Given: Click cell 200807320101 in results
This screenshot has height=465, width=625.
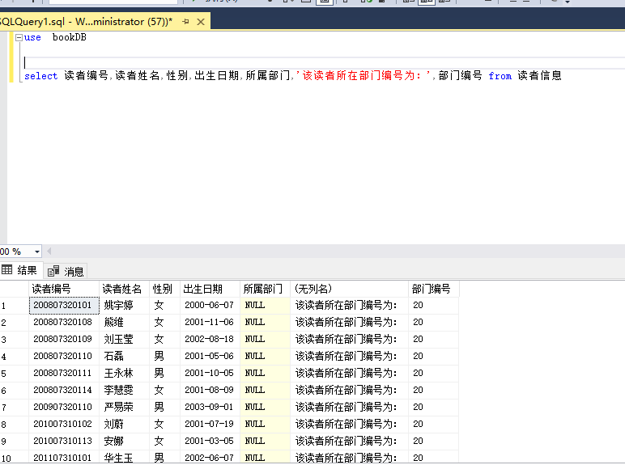Looking at the screenshot, I should click(64, 306).
